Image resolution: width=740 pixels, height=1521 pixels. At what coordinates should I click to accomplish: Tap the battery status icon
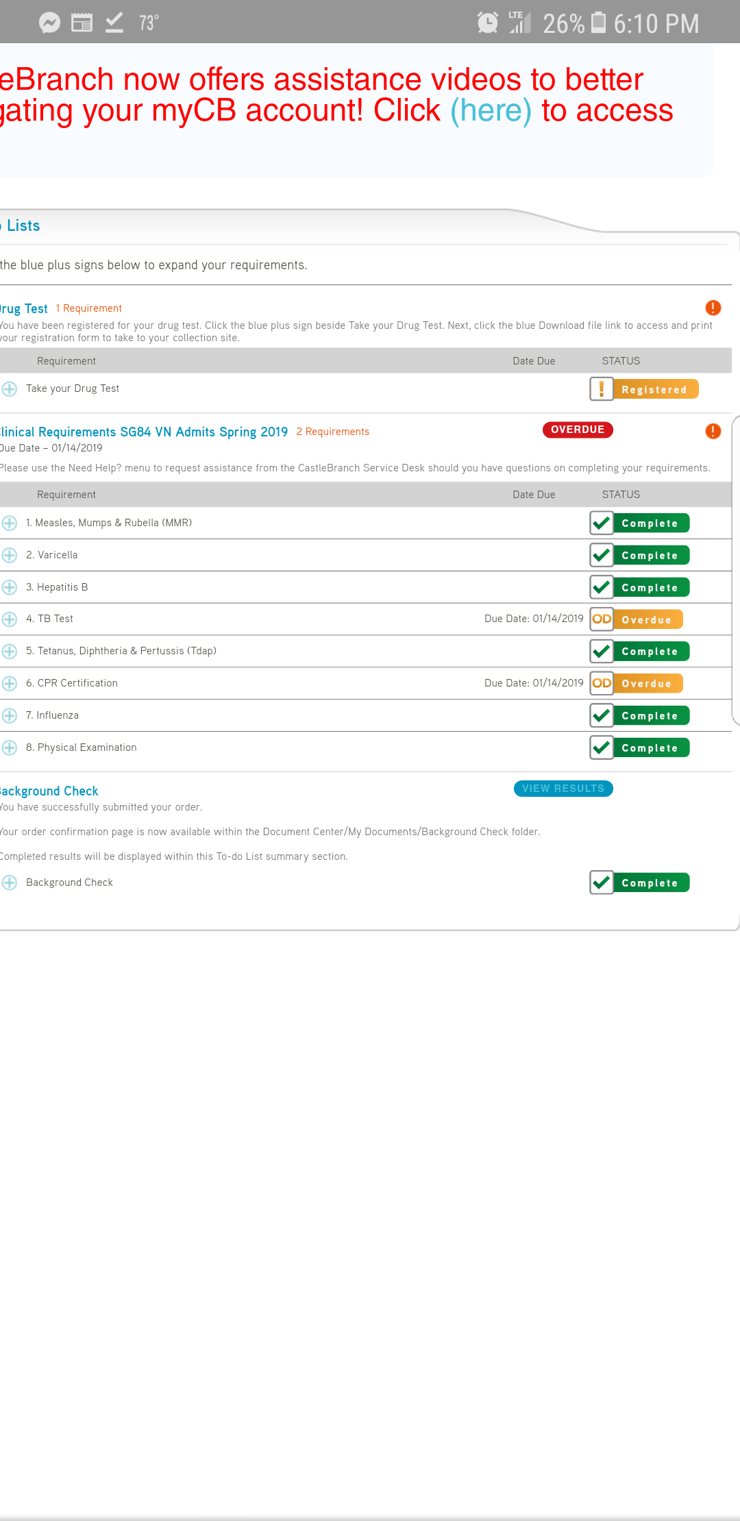point(598,23)
